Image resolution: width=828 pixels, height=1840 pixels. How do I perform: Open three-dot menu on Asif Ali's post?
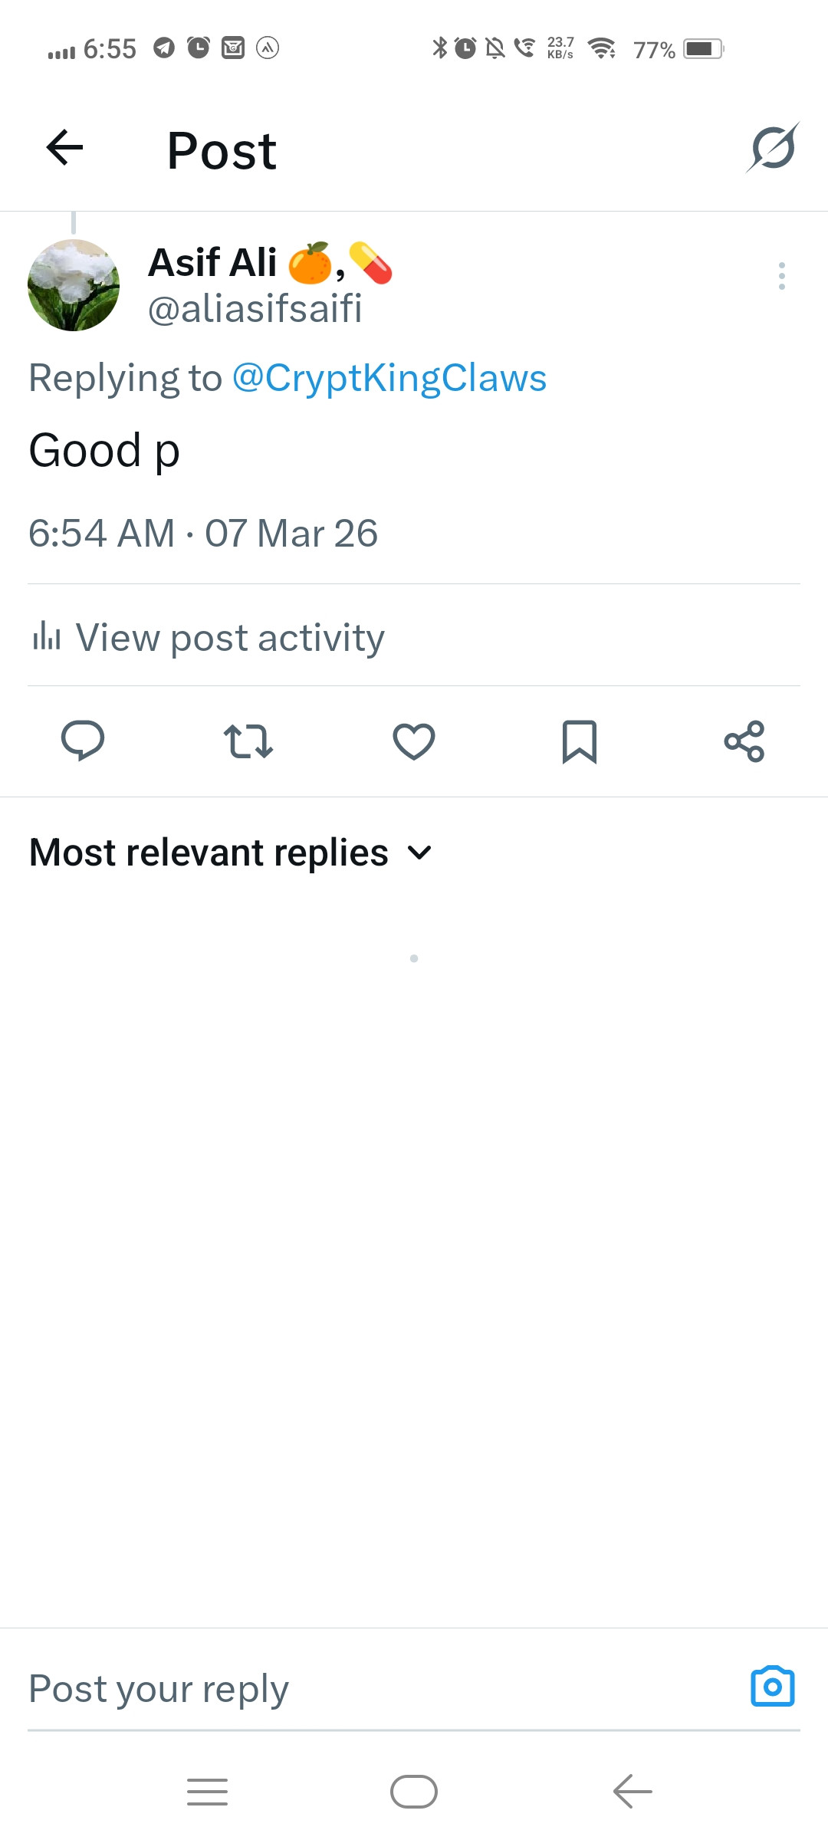pyautogui.click(x=781, y=276)
